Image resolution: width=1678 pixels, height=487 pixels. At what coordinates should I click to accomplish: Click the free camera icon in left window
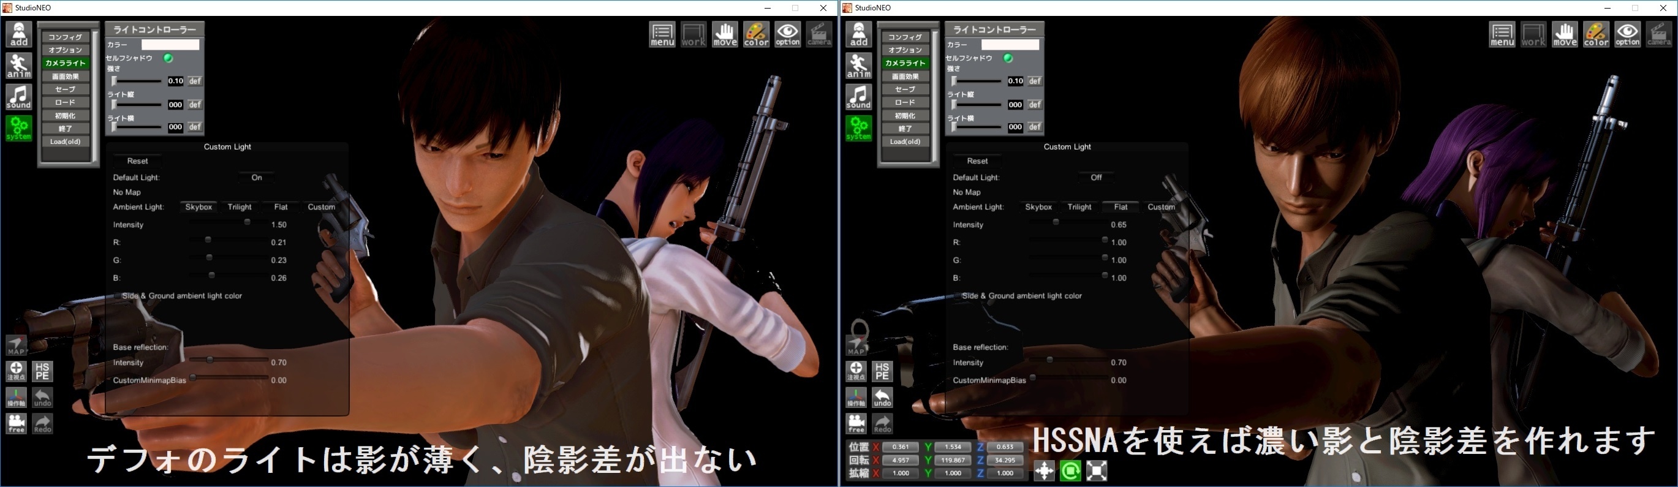pyautogui.click(x=17, y=423)
